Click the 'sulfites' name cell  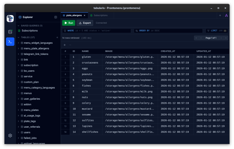[x=91, y=121]
